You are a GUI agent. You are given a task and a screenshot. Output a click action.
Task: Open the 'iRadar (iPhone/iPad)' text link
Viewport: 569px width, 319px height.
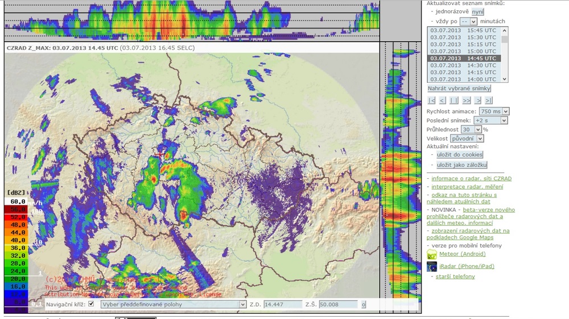point(467,266)
